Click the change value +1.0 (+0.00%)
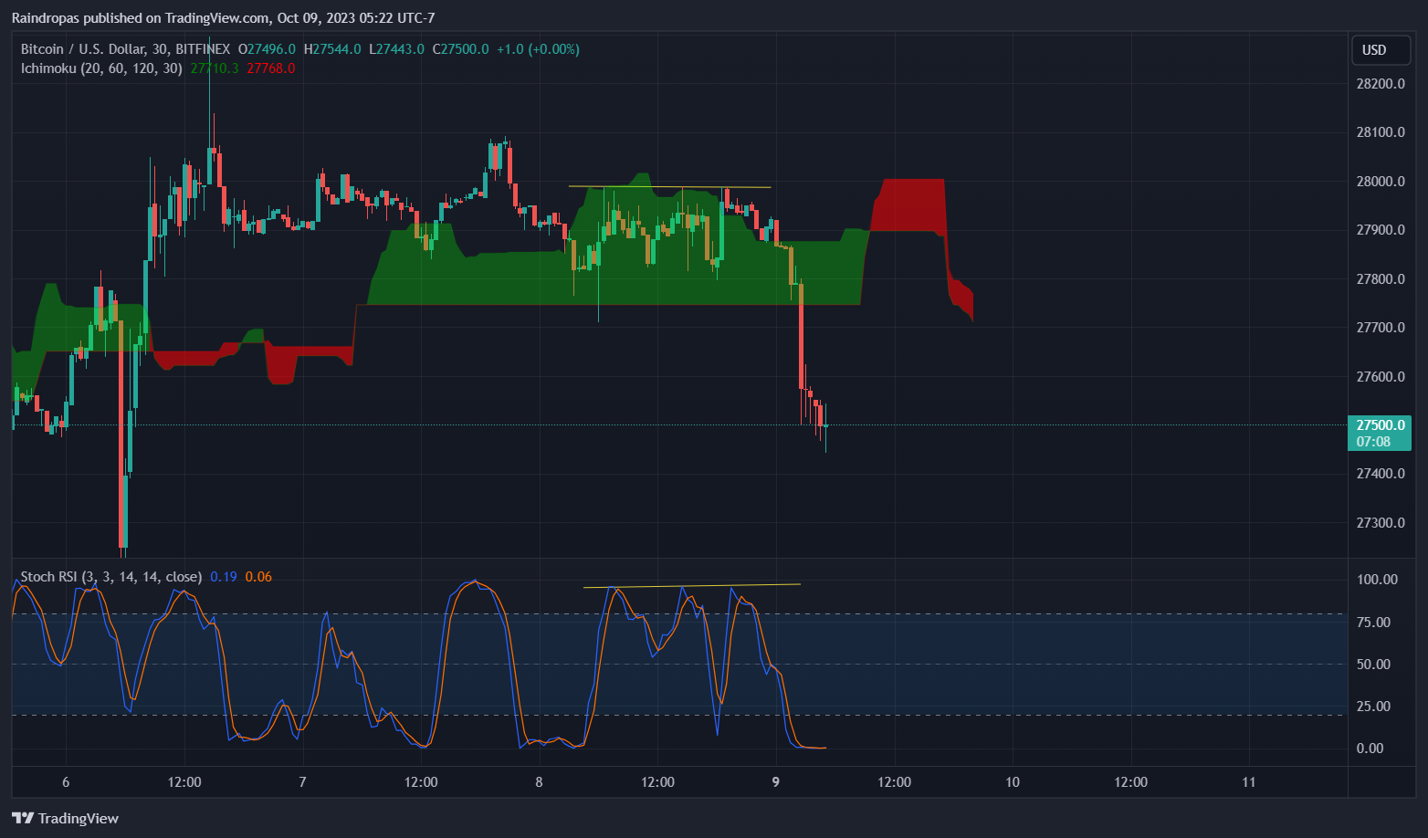The height and width of the screenshot is (838, 1428). point(538,49)
